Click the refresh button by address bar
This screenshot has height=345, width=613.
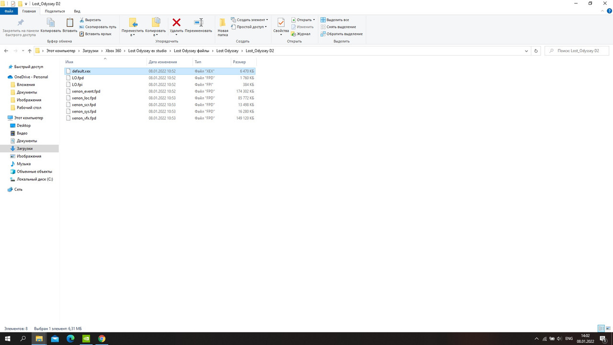click(536, 51)
